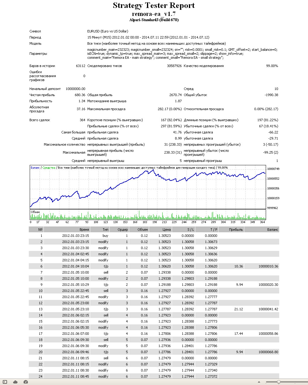Click the balance cell '10000041.42'
Viewport: 308px width, 385px height.
269,309
